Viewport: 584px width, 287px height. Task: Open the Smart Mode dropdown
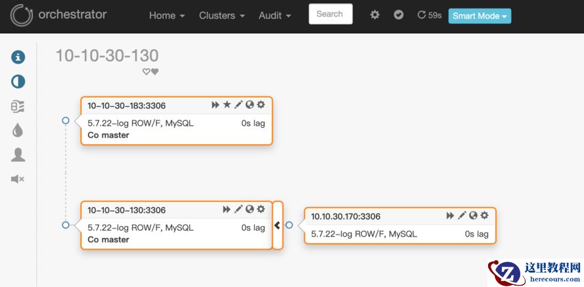click(480, 16)
